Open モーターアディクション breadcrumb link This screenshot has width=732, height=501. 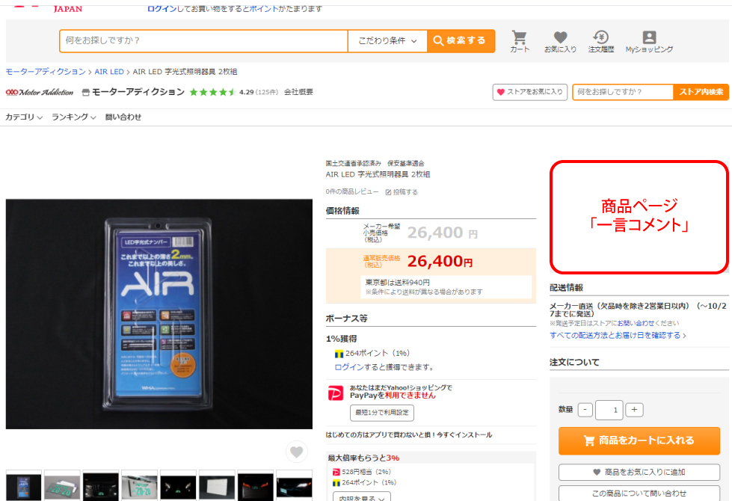46,72
